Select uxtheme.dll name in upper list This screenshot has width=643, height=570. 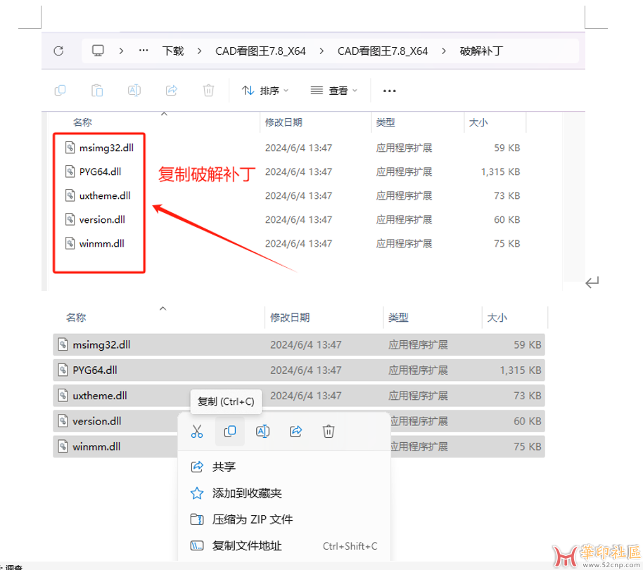(x=105, y=196)
